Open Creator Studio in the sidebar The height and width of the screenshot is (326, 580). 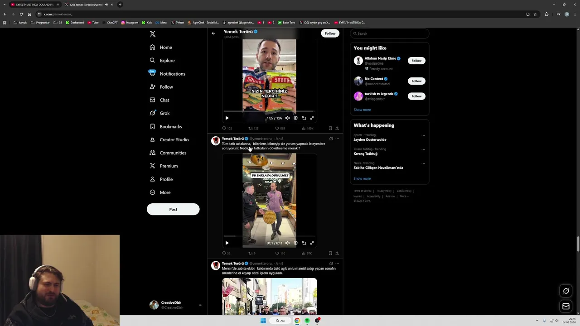[x=169, y=139]
